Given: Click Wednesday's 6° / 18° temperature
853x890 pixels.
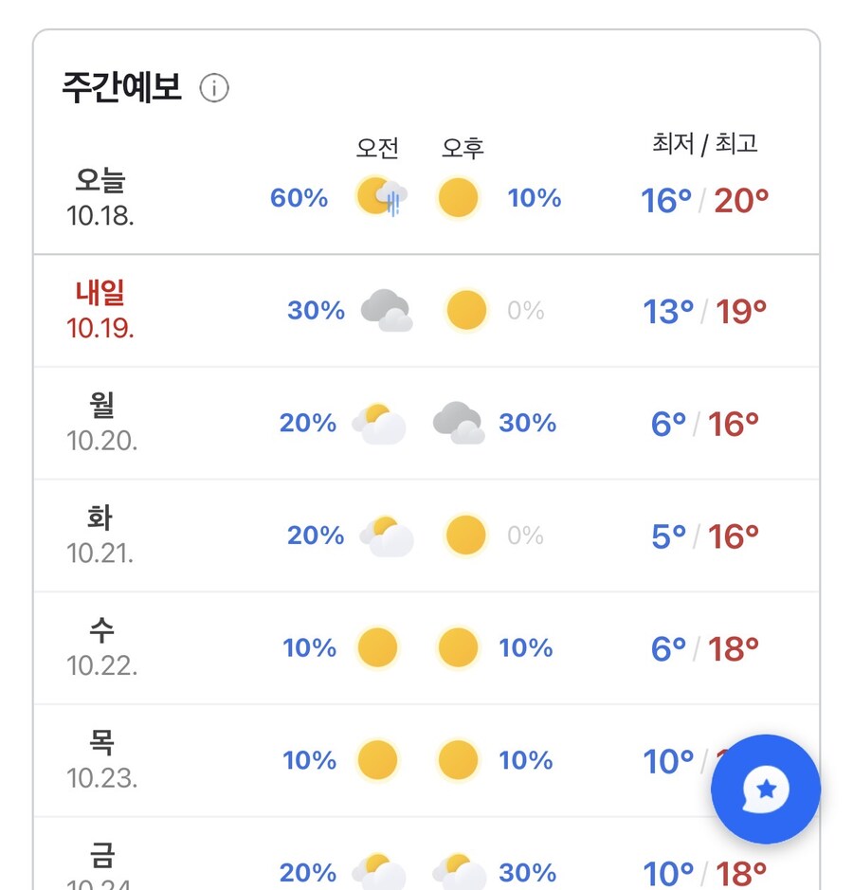Looking at the screenshot, I should pos(704,648).
